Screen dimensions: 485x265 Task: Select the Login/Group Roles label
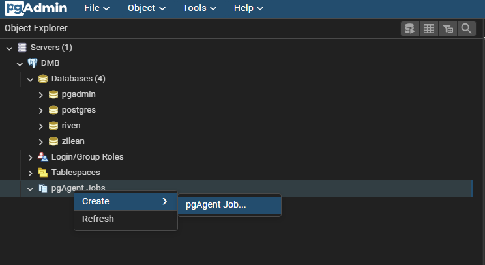pyautogui.click(x=87, y=157)
